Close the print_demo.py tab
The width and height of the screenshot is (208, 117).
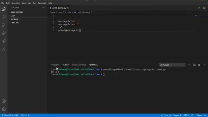click(x=68, y=8)
